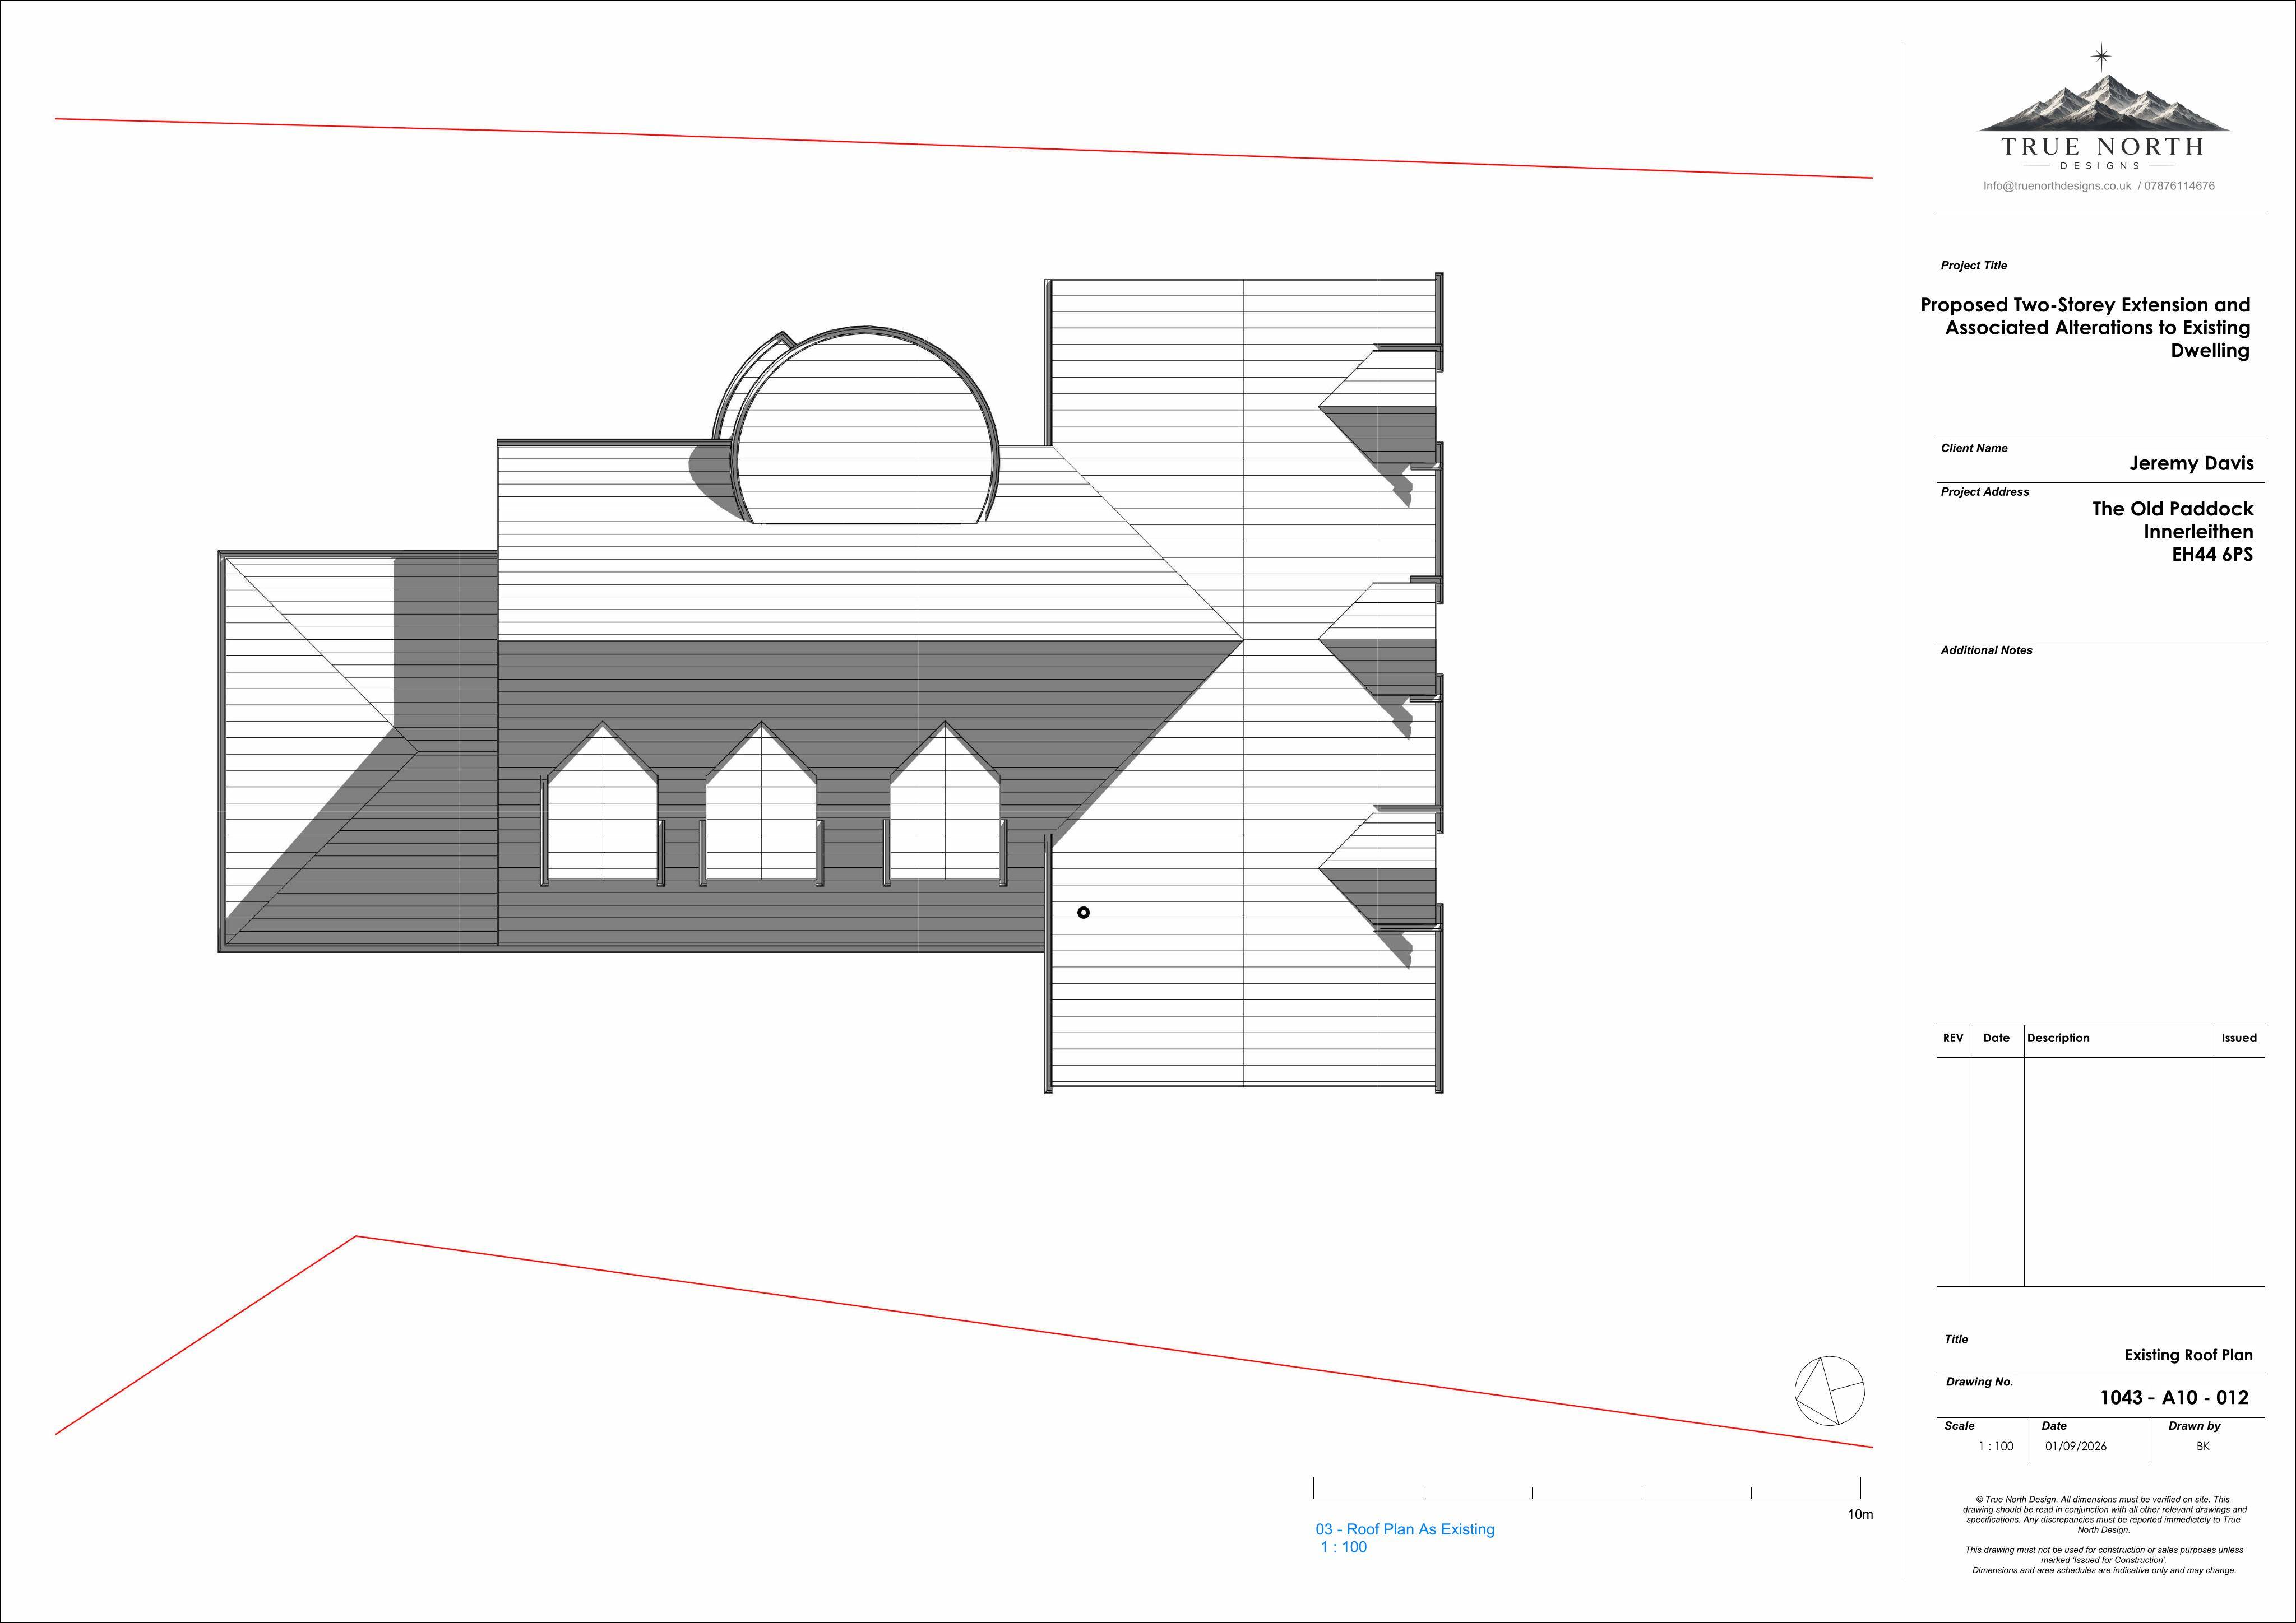Click the small circular roof vent marker
The image size is (2296, 1623).
(1083, 913)
